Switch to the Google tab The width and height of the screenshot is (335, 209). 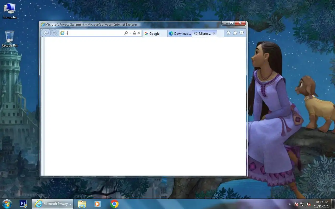click(x=155, y=33)
